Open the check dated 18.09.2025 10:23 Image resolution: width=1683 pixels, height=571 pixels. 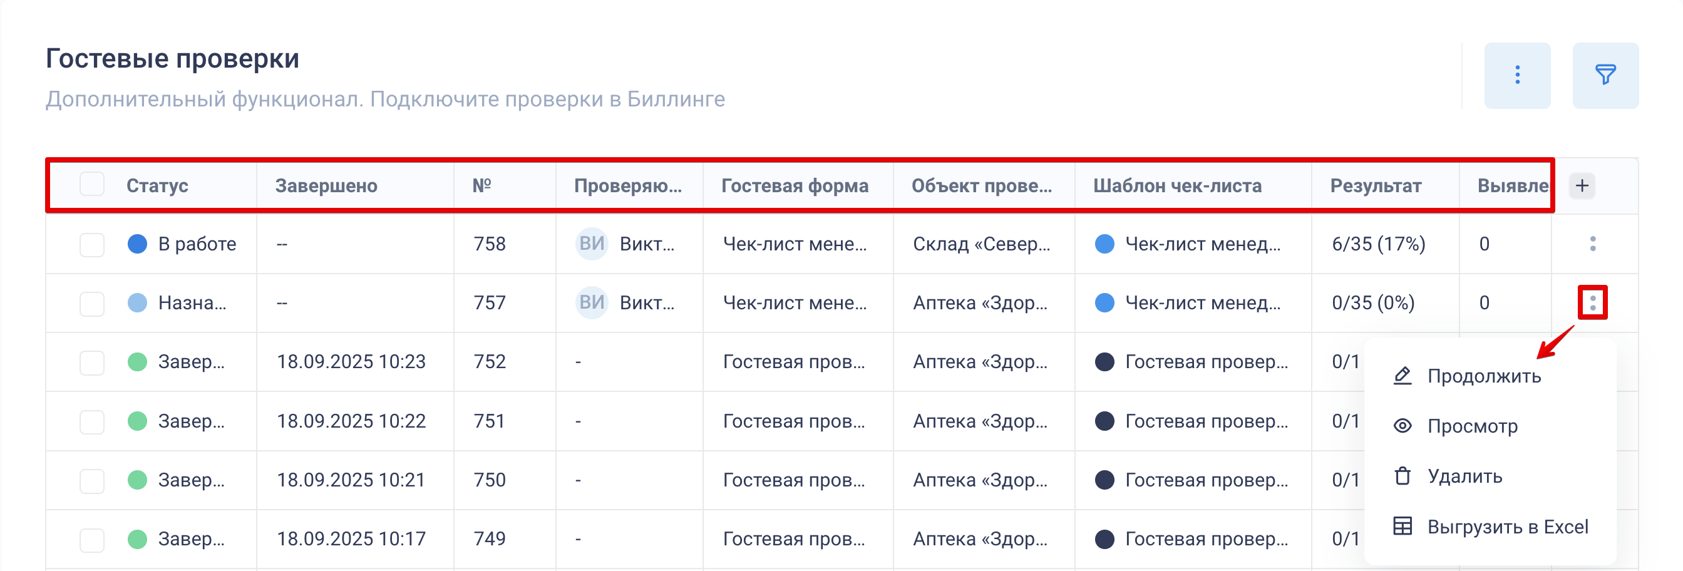click(x=351, y=362)
